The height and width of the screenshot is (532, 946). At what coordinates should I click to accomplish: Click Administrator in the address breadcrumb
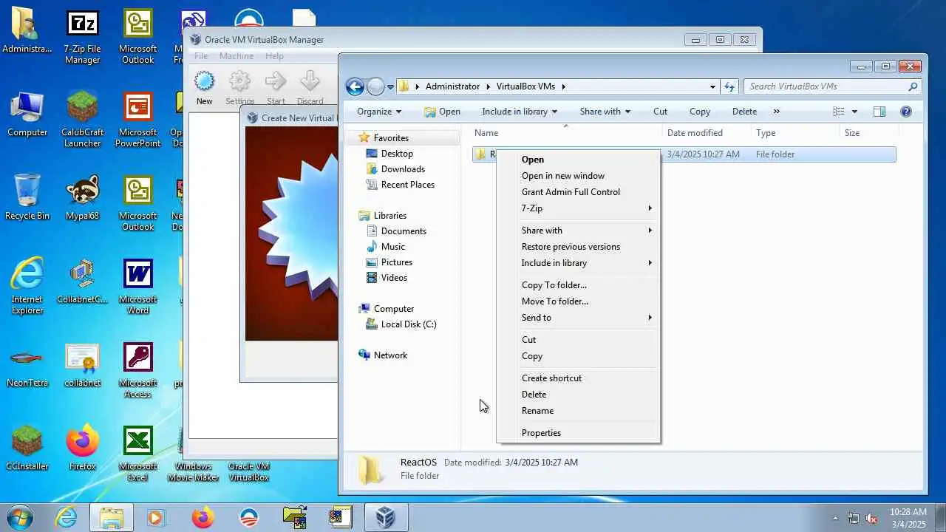pyautogui.click(x=452, y=86)
